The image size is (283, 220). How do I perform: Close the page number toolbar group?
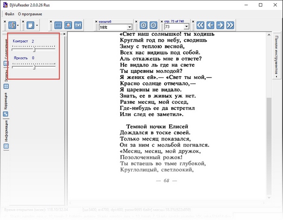[x=162, y=22]
